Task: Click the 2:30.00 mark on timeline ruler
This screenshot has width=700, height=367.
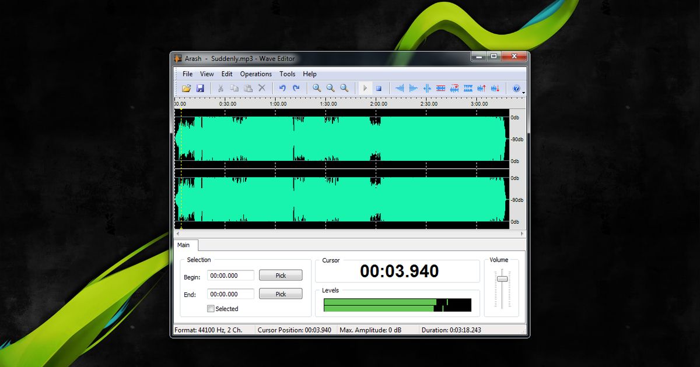Action: [x=429, y=104]
